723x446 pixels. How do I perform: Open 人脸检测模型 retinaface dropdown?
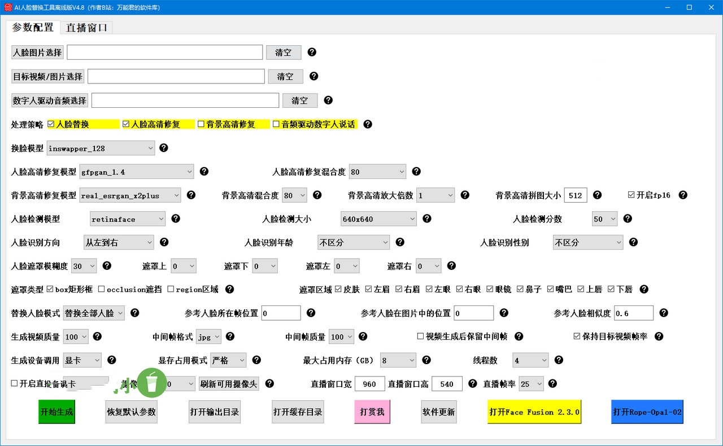tap(128, 219)
